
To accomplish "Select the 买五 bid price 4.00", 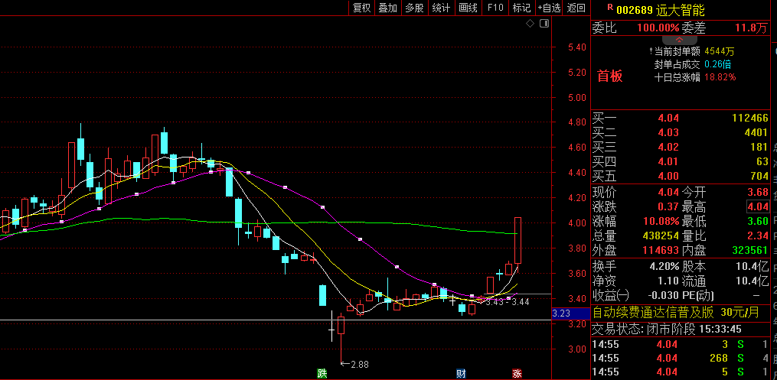I will pos(668,176).
